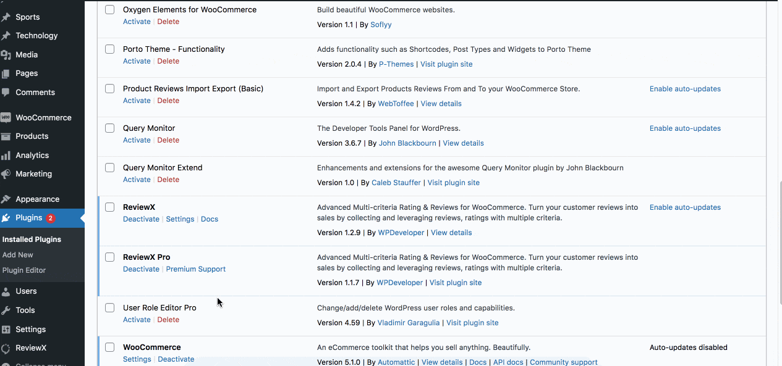The width and height of the screenshot is (782, 366).
Task: Click the Analytics bar chart icon
Action: [6, 156]
